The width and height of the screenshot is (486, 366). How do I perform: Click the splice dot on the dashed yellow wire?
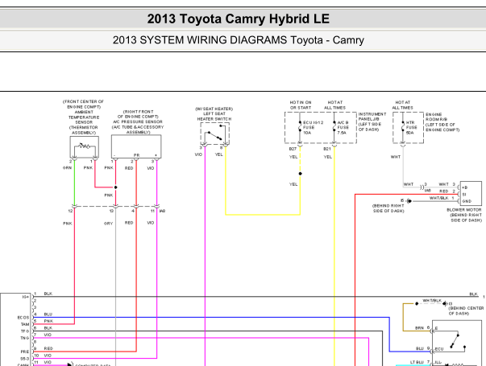point(300,174)
